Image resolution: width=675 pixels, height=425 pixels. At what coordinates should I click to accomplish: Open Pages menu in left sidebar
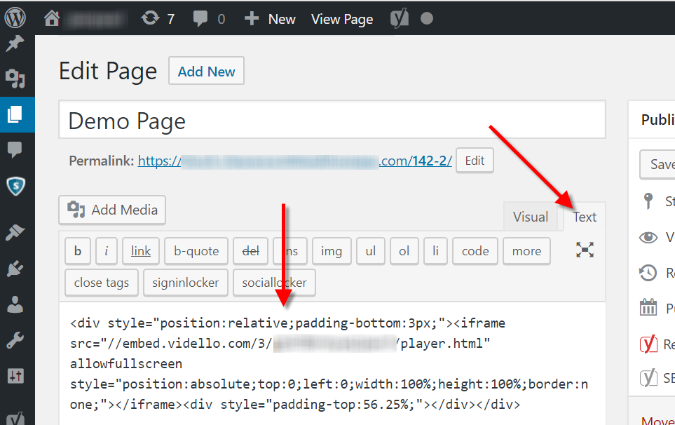coord(15,114)
